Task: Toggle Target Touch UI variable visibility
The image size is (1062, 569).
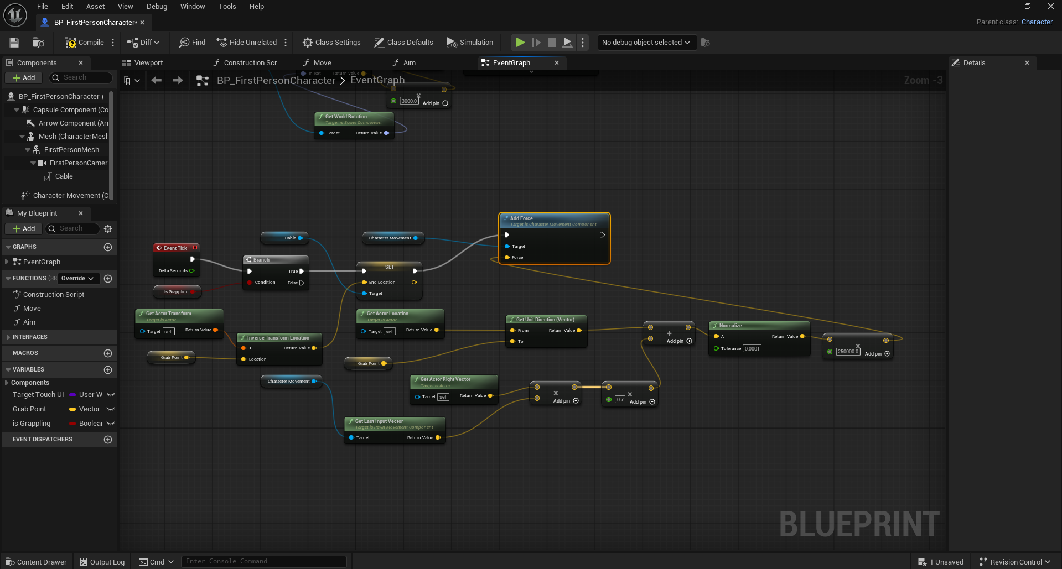Action: tap(111, 395)
